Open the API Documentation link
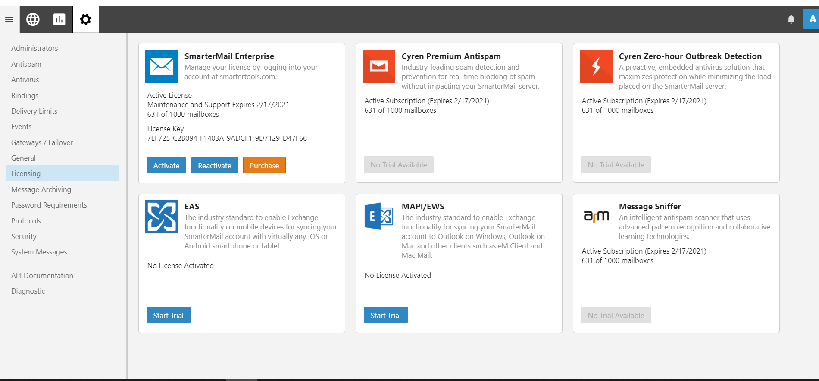Viewport: 819px width, 381px height. 42,276
